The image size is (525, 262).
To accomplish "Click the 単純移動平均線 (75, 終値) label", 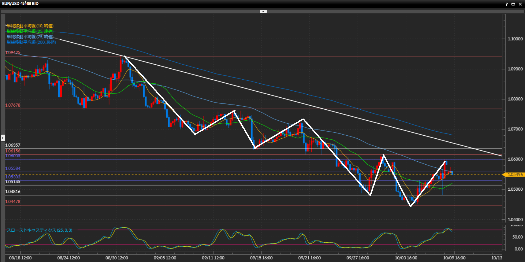I will (x=30, y=37).
